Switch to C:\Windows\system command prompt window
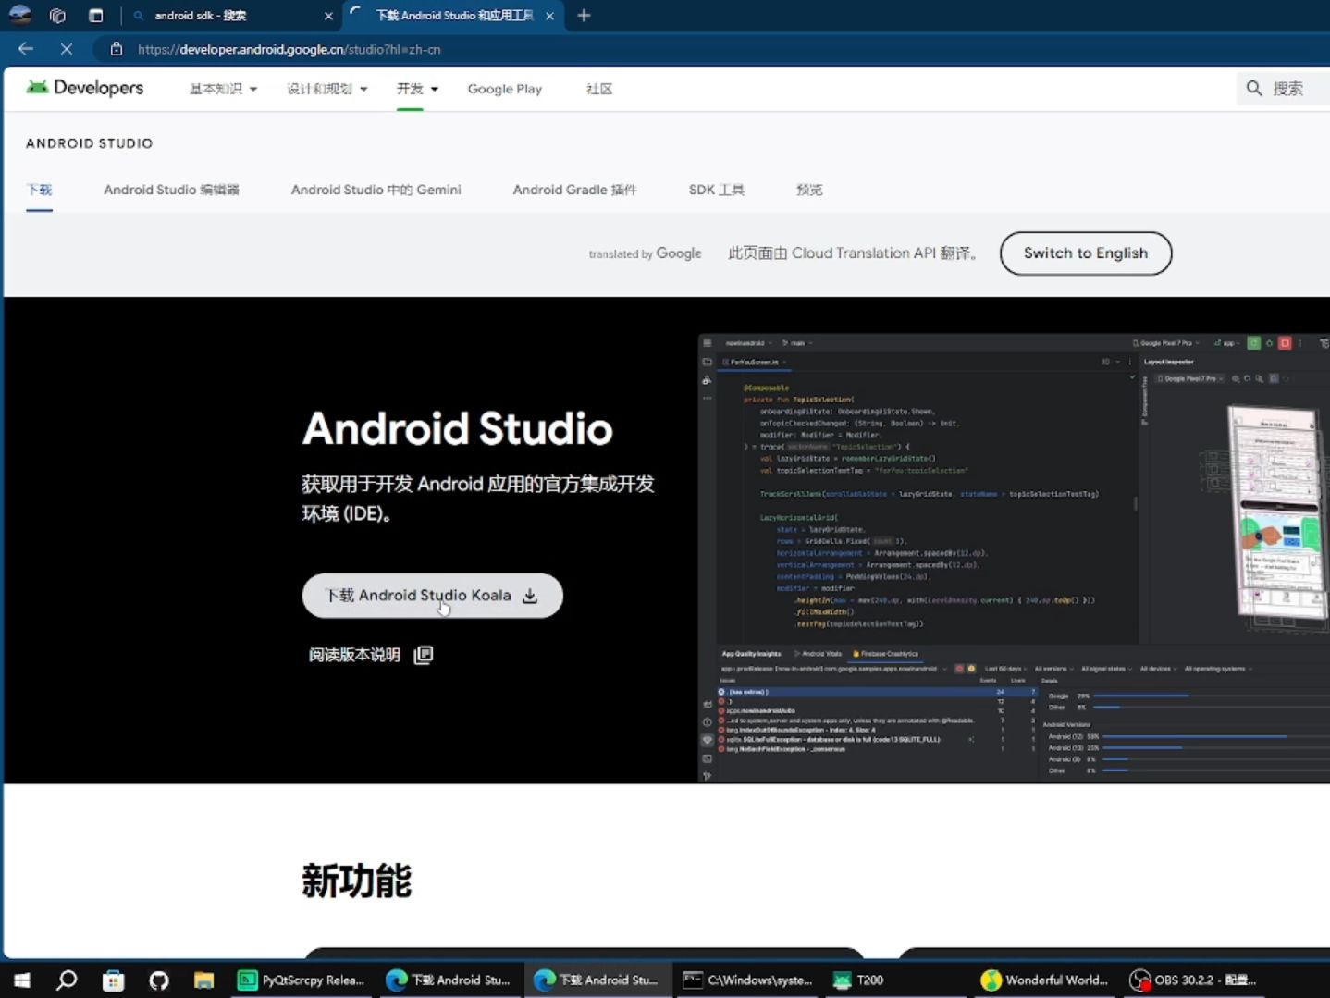Screen dimensions: 1330x998 tap(747, 980)
